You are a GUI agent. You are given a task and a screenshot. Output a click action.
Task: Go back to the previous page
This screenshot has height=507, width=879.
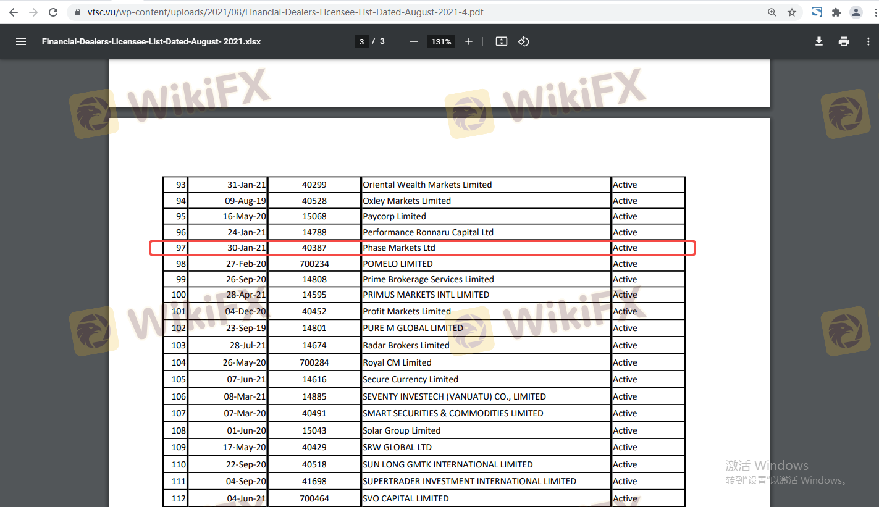click(x=14, y=12)
